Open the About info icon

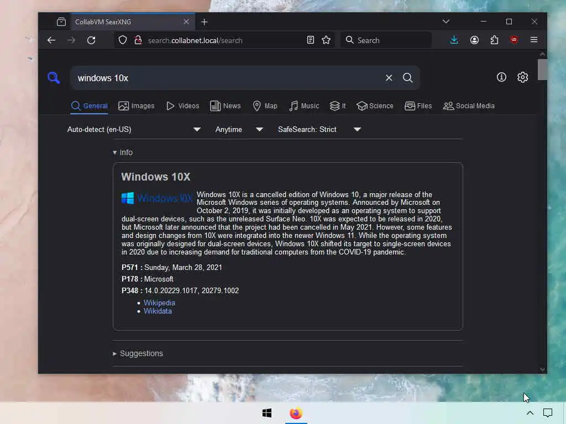pos(501,77)
